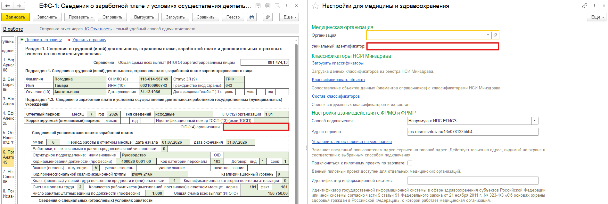Close the Настройки для медицины window
The image size is (608, 204).
click(604, 6)
